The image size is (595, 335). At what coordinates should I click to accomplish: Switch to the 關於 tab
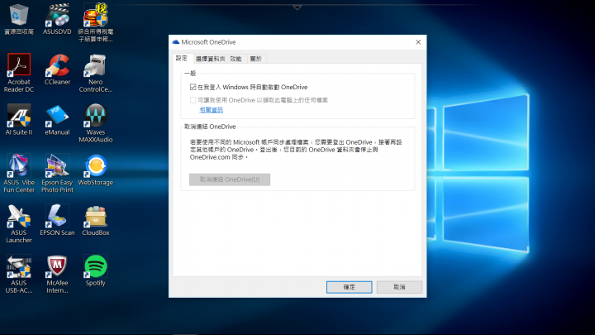(x=256, y=59)
